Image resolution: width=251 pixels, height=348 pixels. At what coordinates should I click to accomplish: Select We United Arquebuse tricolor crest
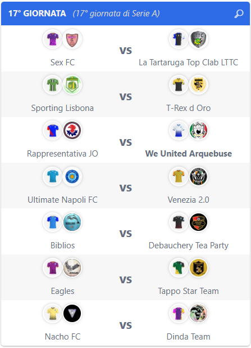(x=198, y=131)
